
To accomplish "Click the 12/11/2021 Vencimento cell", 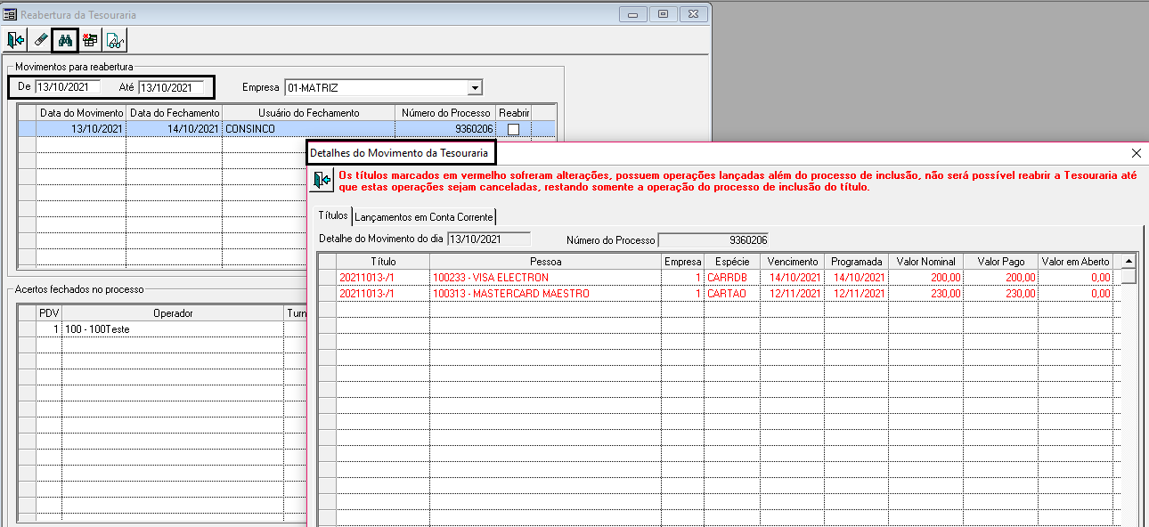I will (793, 293).
